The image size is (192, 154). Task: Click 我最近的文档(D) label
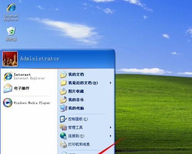coord(83,83)
